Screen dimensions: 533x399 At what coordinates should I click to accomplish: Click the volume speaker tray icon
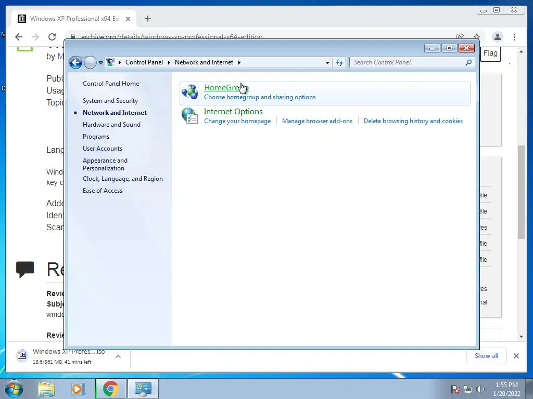click(480, 389)
